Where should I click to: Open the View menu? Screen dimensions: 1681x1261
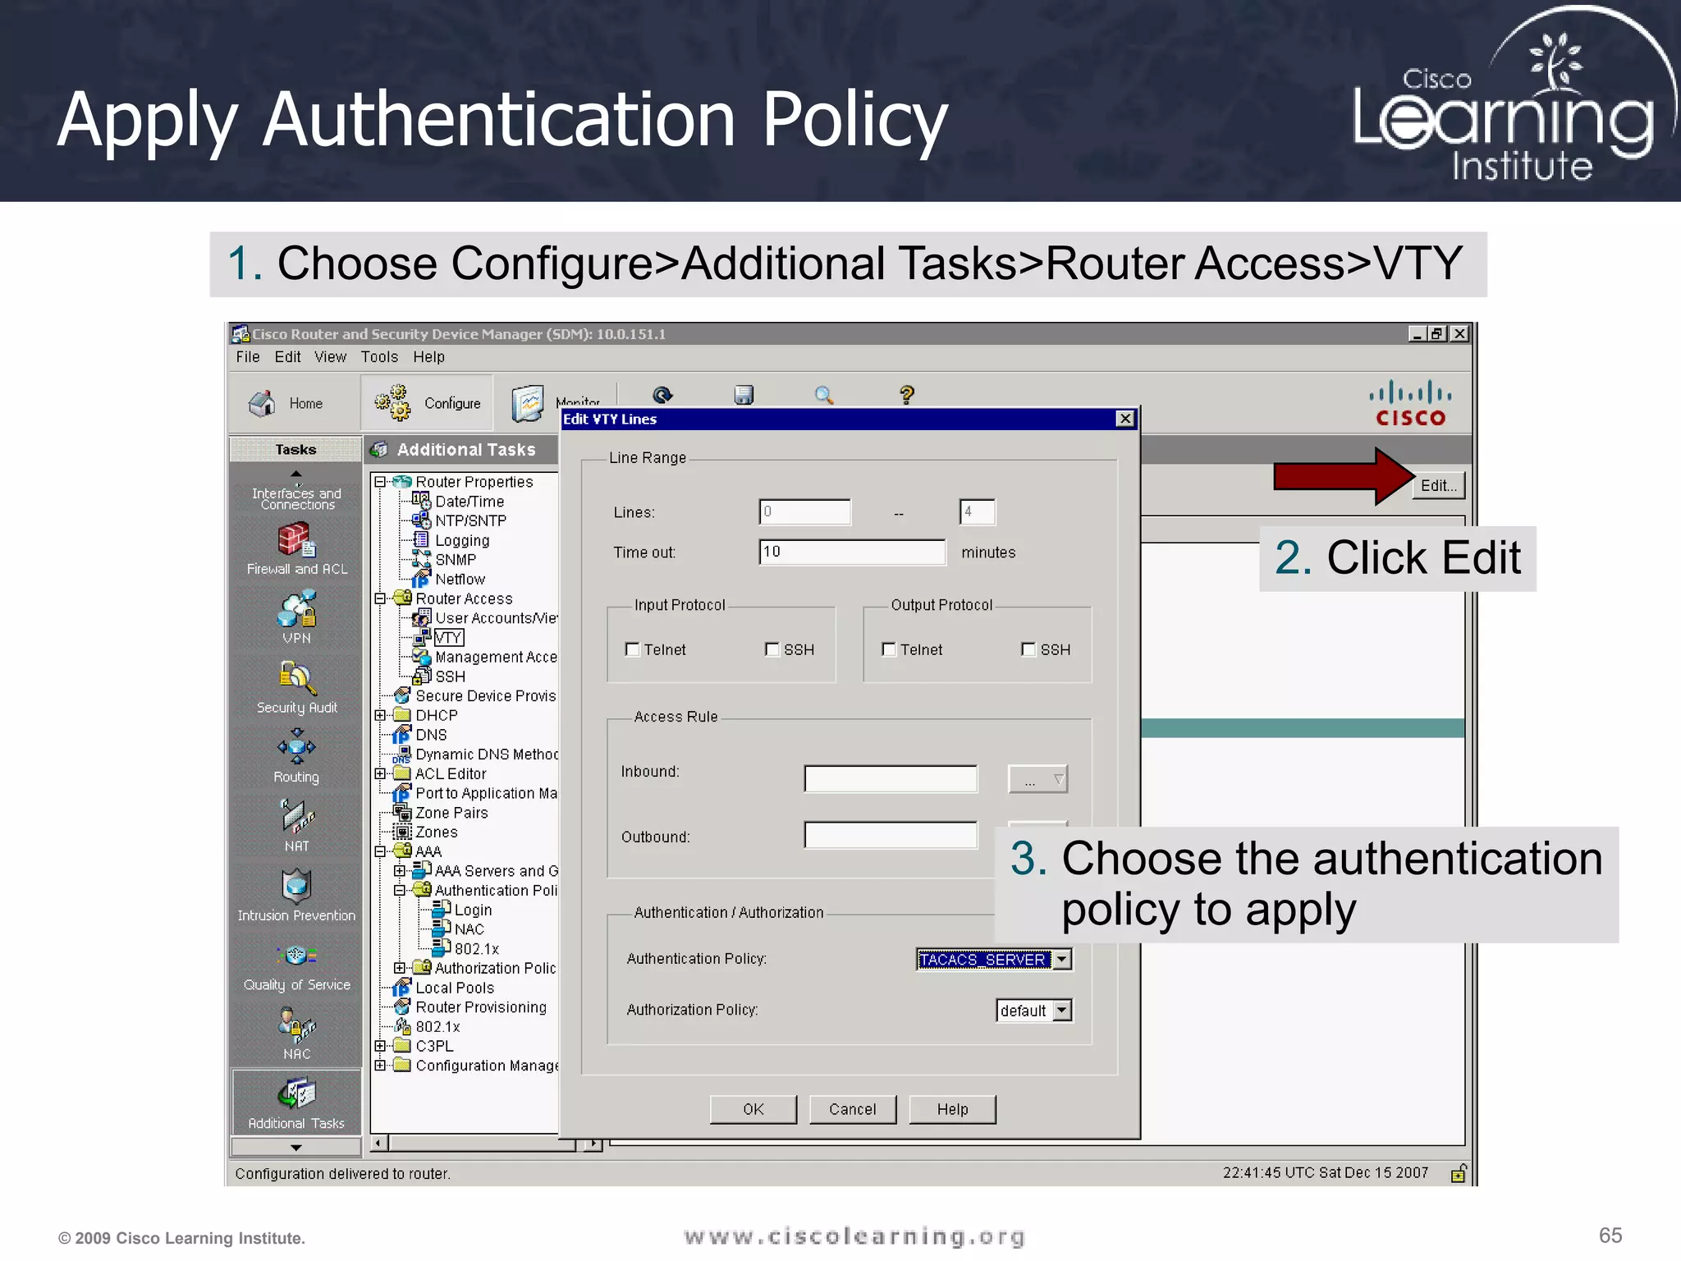coord(330,357)
